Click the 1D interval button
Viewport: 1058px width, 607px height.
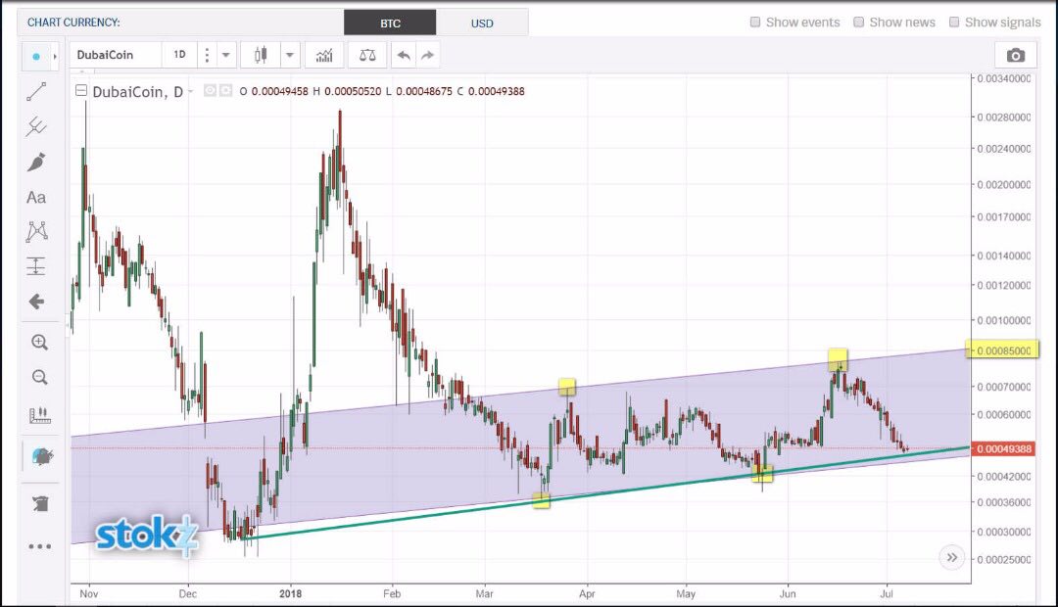coord(179,55)
